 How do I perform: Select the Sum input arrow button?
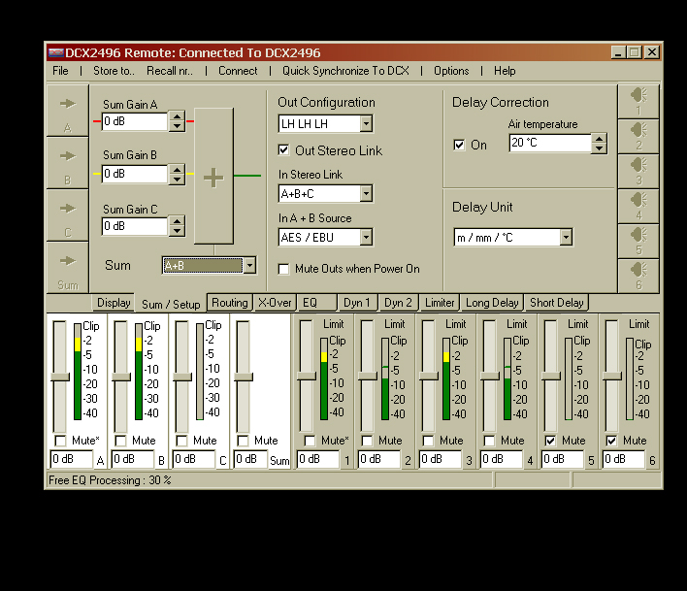68,267
